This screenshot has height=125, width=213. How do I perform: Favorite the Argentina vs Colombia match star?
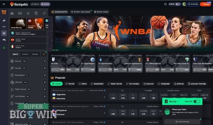[105, 97]
